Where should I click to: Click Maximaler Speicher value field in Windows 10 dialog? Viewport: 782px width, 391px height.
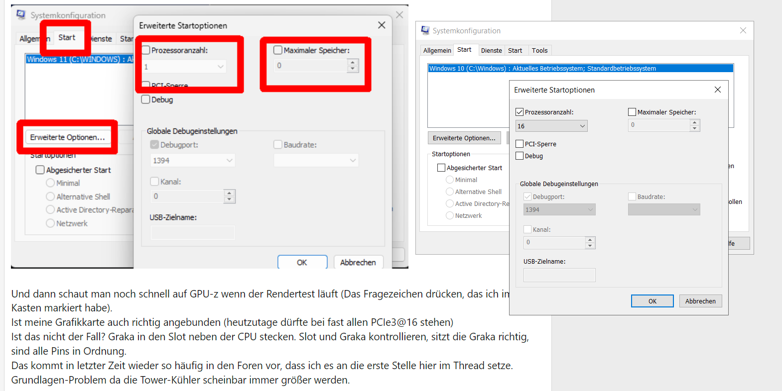[659, 125]
